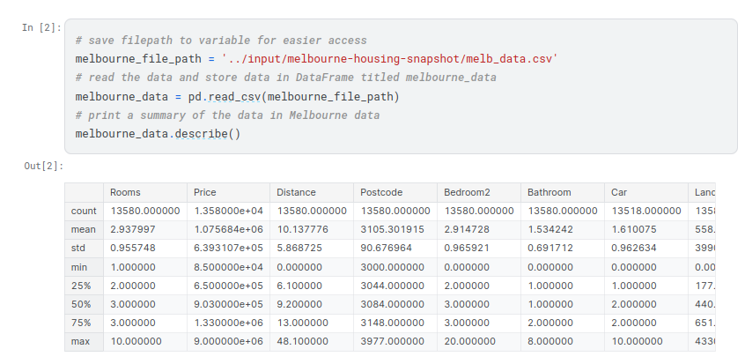
Task: Click the melbourne_data.describe() code line
Action: click(158, 133)
